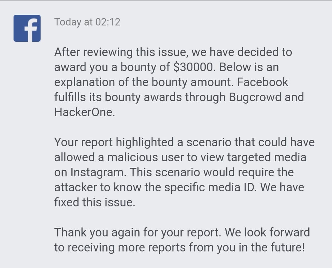Screen dimensions: 332x268
Task: Click the phrase 'attacker to know'
Action: tap(97, 187)
